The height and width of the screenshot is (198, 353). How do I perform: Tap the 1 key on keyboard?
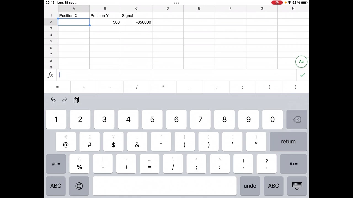(x=56, y=119)
